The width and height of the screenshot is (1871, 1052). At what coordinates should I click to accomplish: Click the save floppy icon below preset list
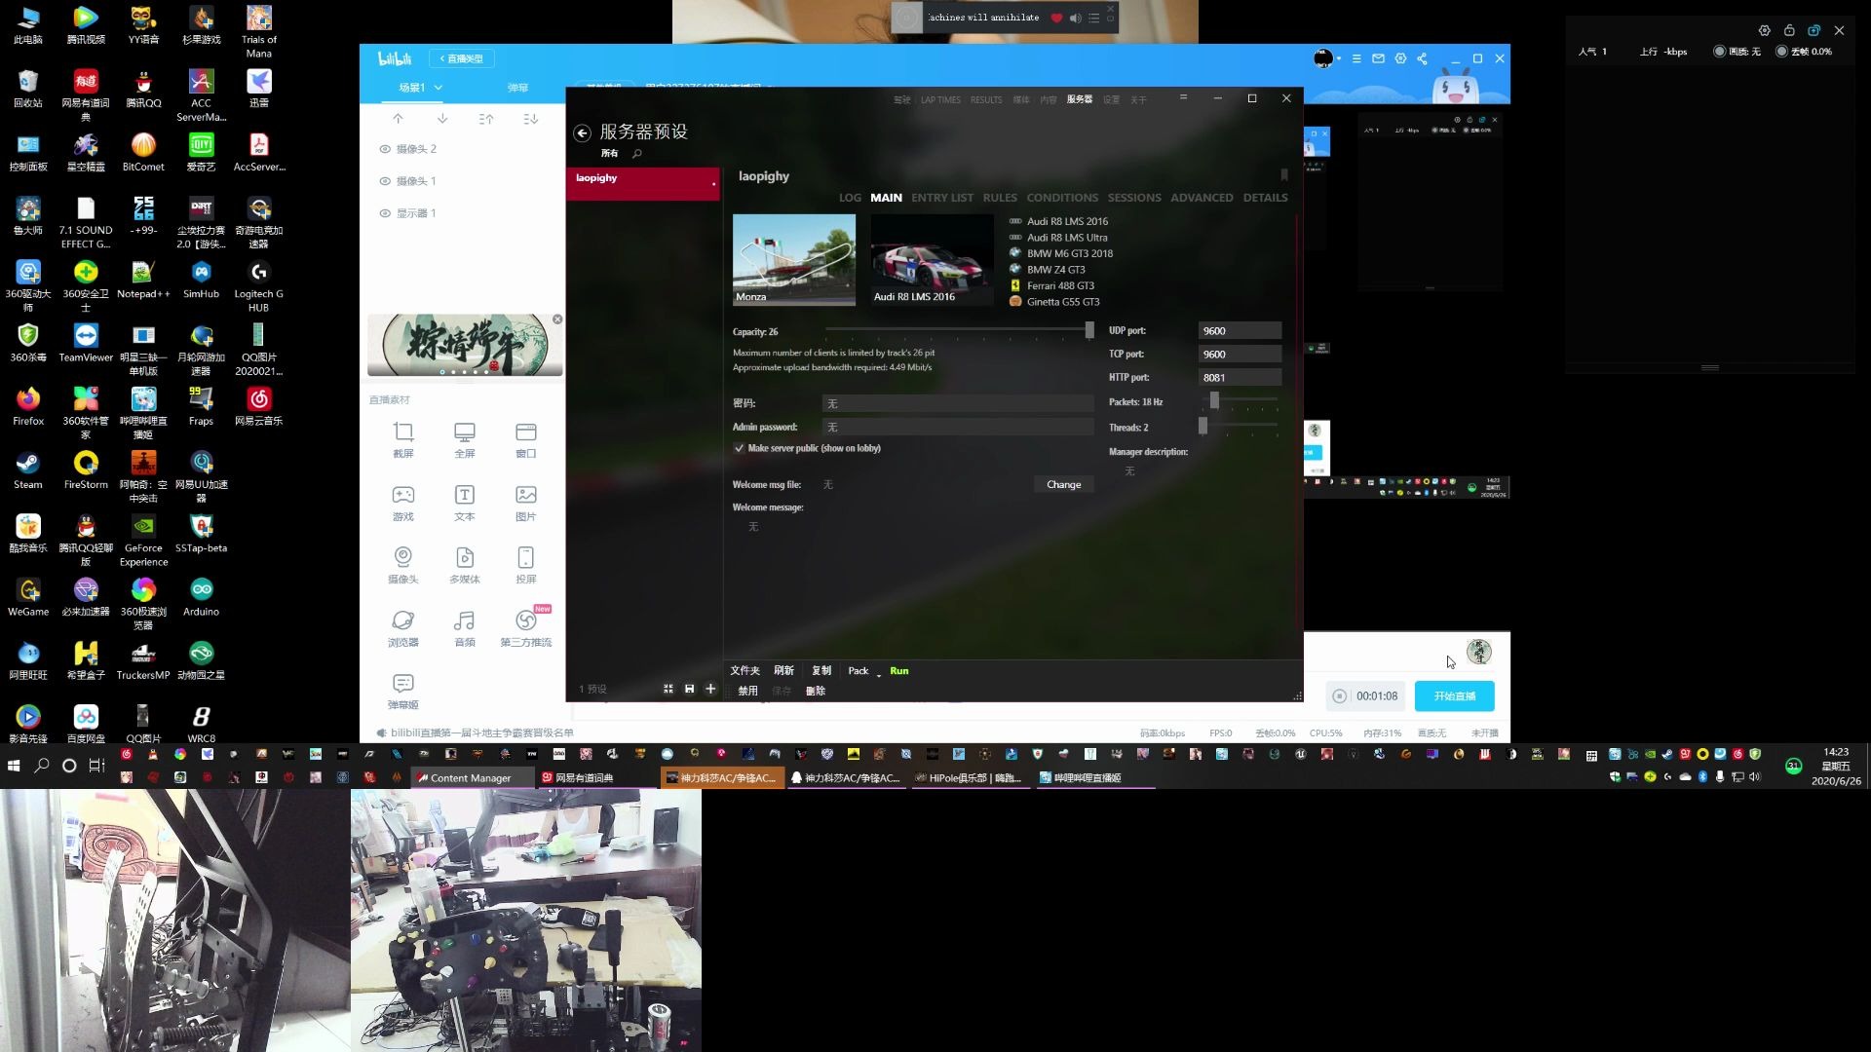coord(689,689)
